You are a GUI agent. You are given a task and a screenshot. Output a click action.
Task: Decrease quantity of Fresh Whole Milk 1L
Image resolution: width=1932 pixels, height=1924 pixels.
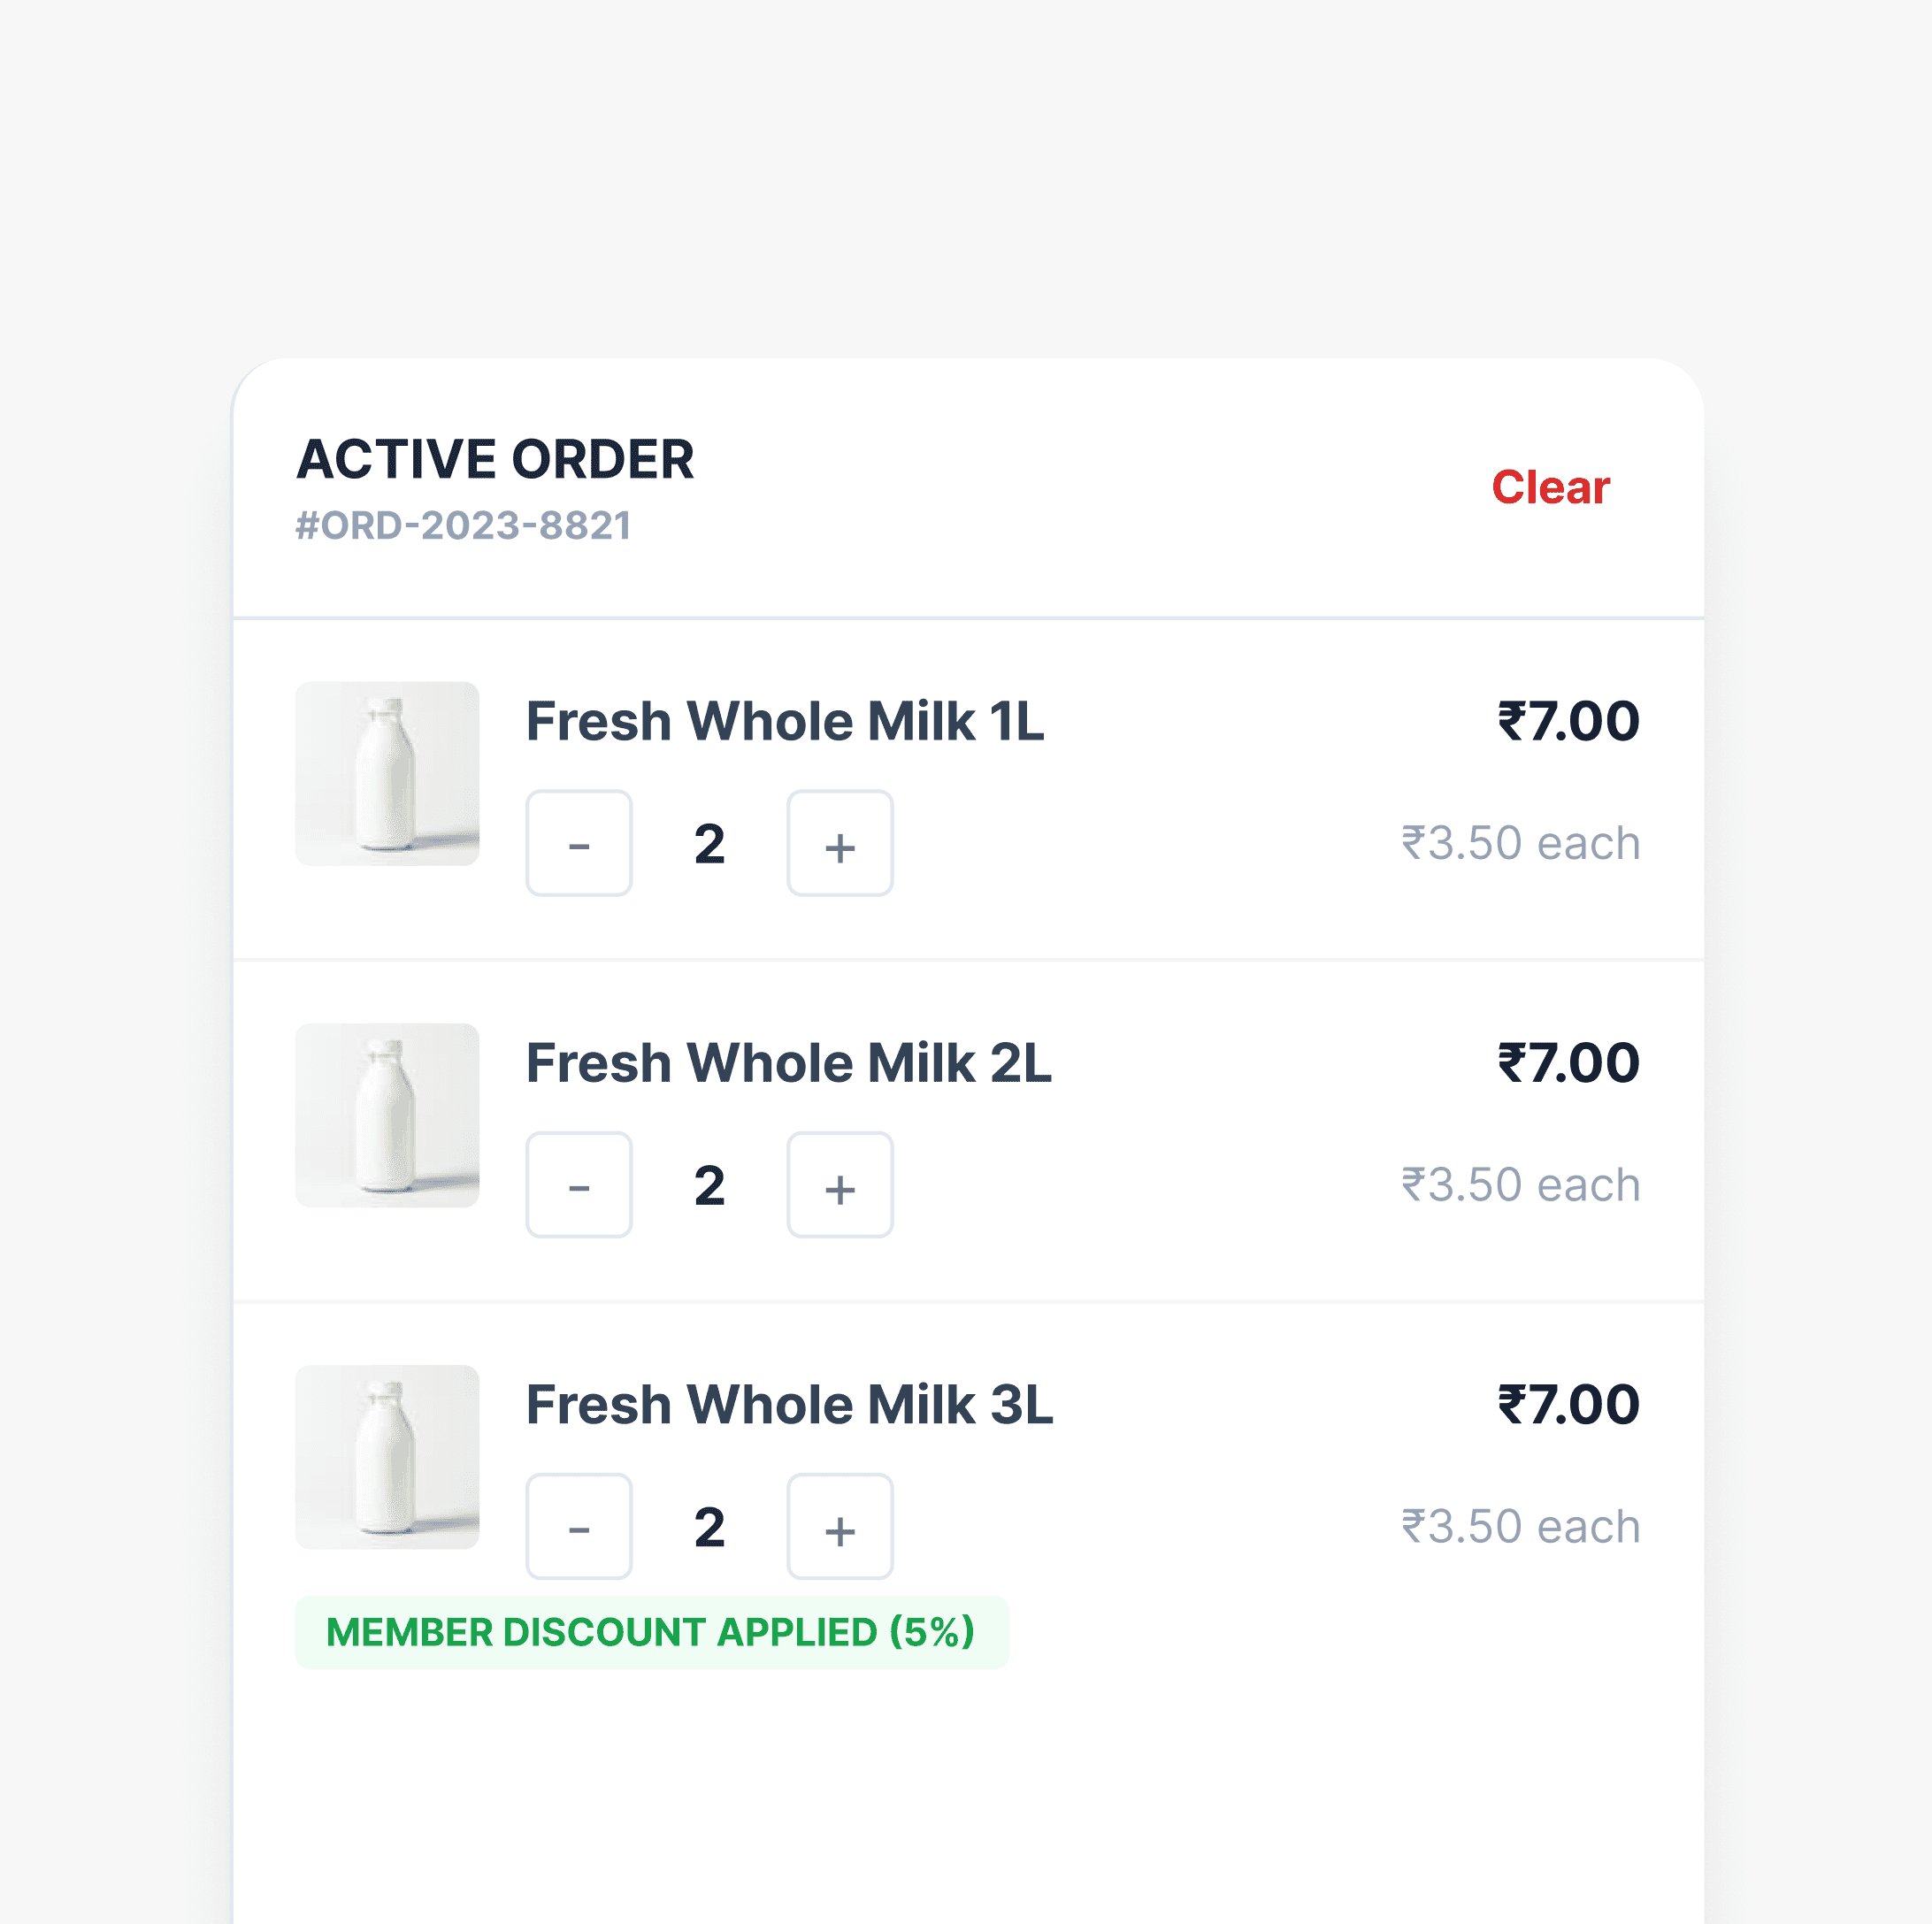click(x=579, y=843)
